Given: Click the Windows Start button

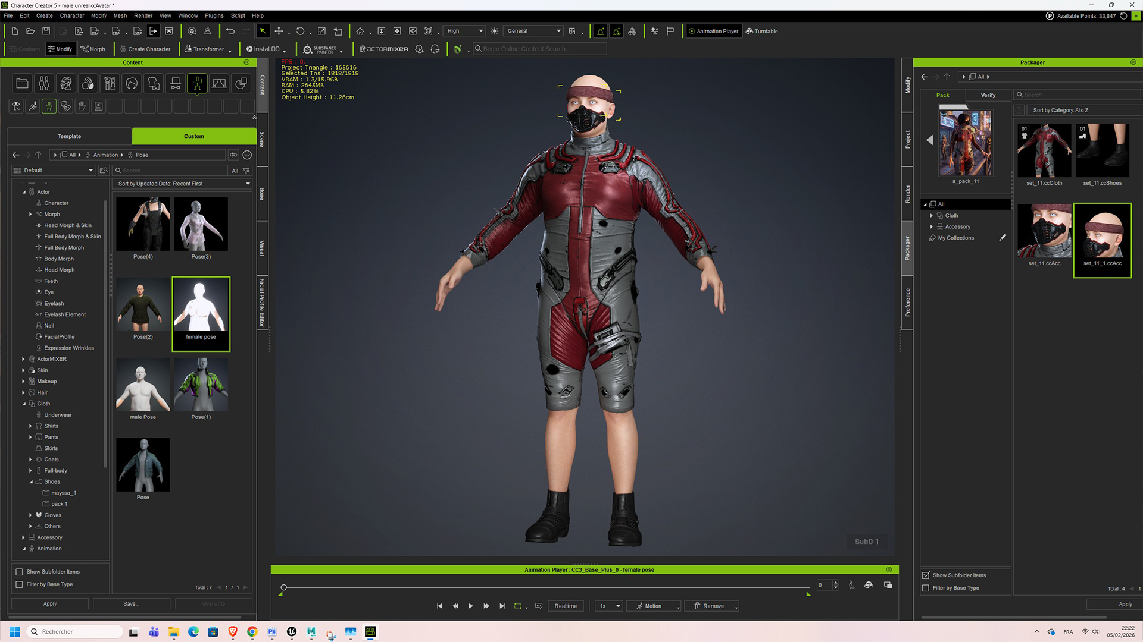Looking at the screenshot, I should 15,631.
